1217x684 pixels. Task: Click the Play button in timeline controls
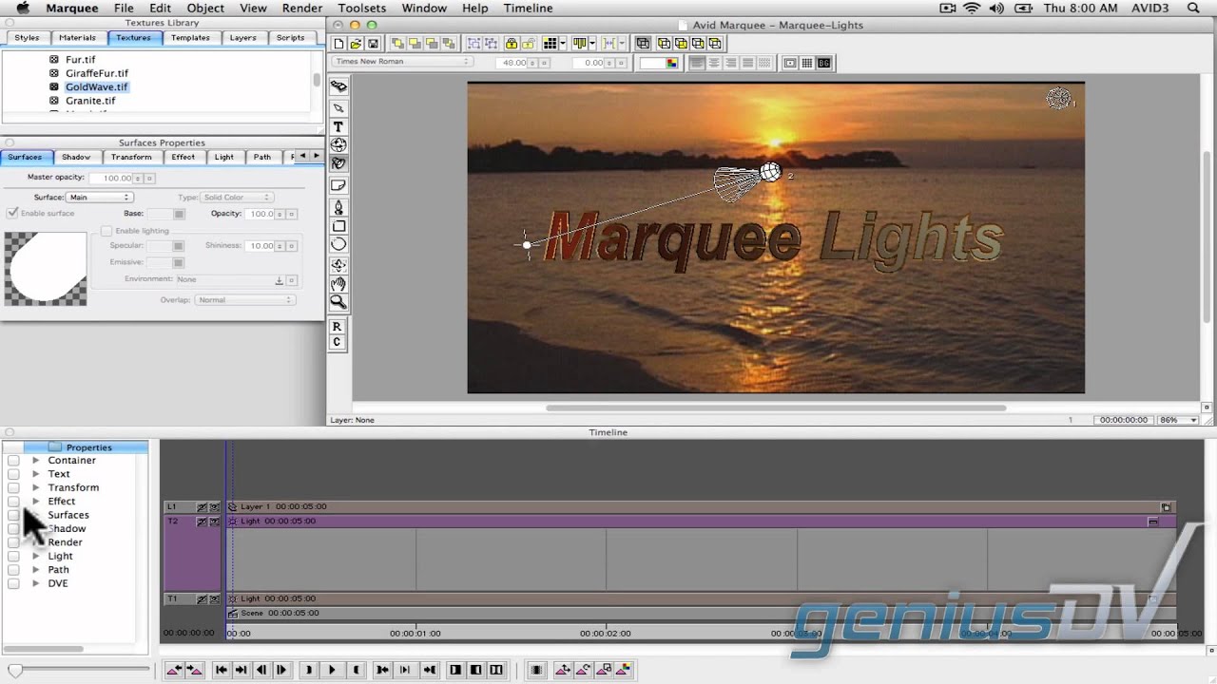click(332, 670)
